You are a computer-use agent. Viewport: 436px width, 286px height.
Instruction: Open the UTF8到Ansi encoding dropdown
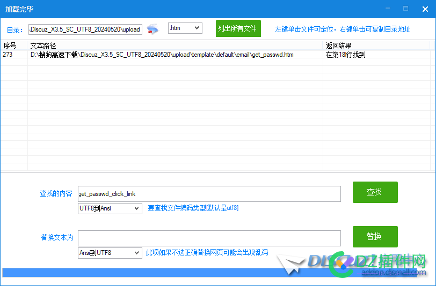pos(110,208)
